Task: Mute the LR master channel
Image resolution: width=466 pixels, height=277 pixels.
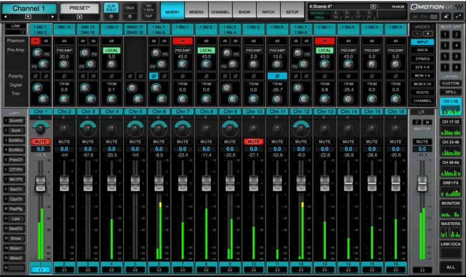Action: coord(422,142)
